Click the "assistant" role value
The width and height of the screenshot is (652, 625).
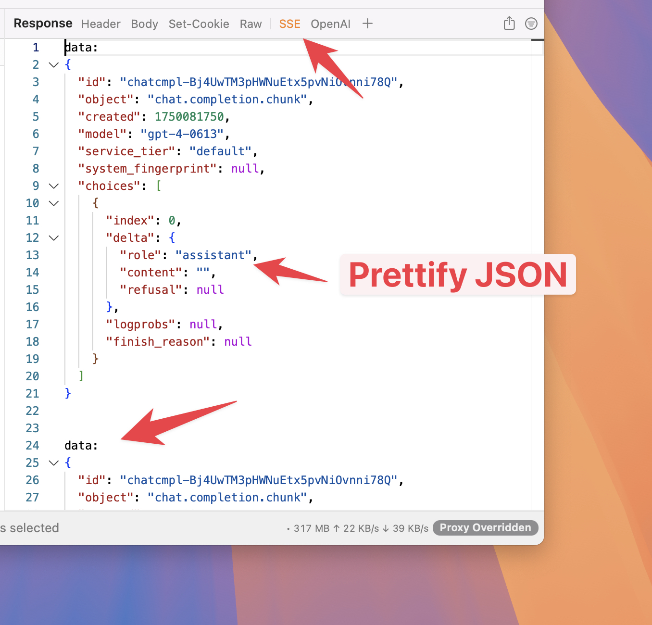[213, 255]
